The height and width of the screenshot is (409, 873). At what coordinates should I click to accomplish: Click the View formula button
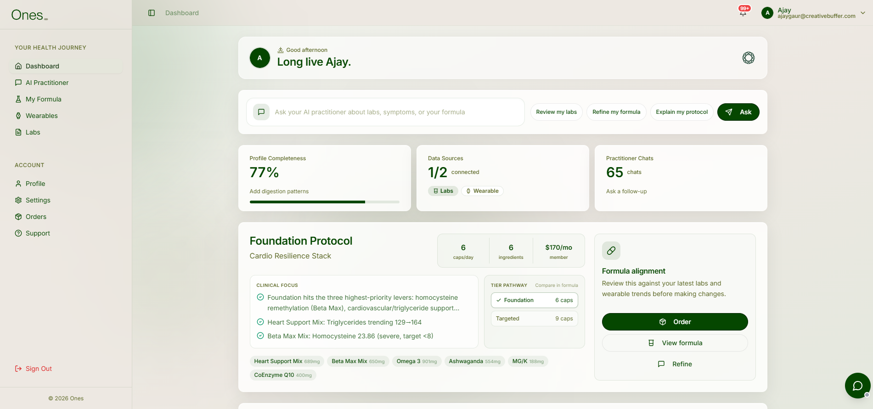[675, 343]
